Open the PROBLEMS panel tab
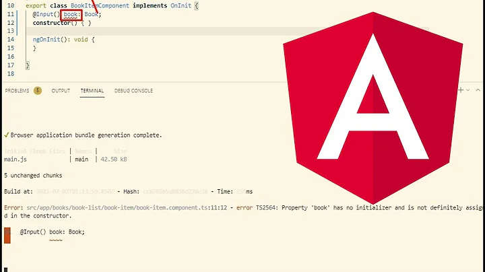This screenshot has height=272, width=485. pyautogui.click(x=17, y=91)
